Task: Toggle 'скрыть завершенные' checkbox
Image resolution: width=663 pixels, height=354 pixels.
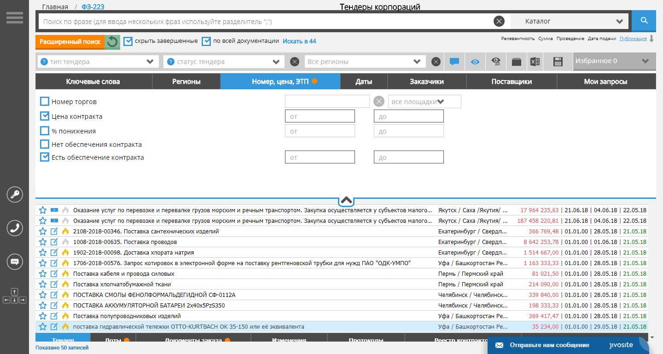Action: pyautogui.click(x=128, y=41)
